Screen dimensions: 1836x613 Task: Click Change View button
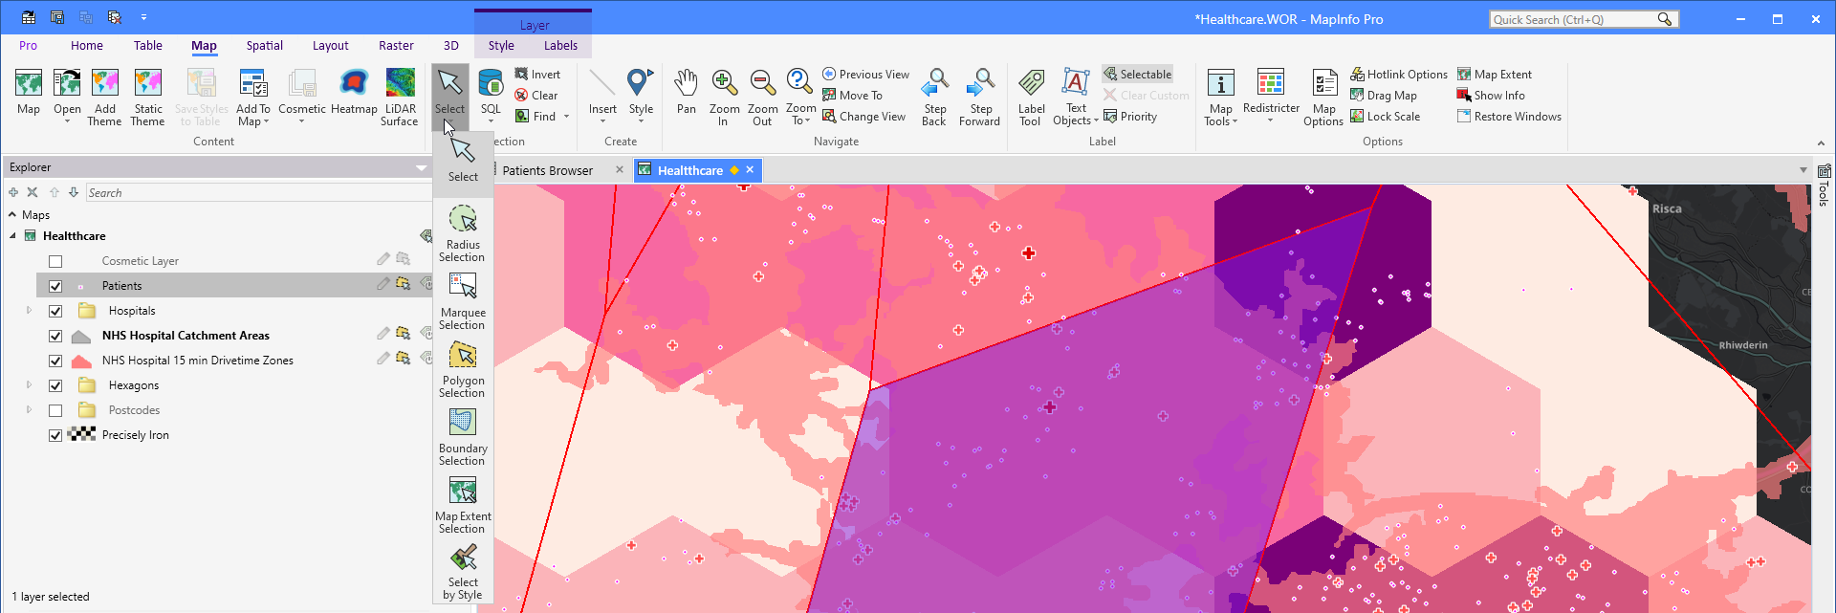coord(863,116)
